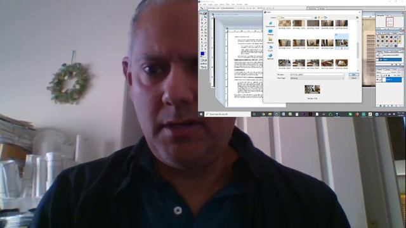Expand the File name dropdown arrow
The image size is (406, 228).
(x=344, y=75)
